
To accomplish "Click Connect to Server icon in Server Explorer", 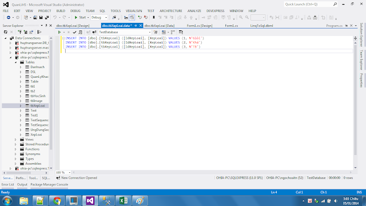I will click(x=25, y=32).
